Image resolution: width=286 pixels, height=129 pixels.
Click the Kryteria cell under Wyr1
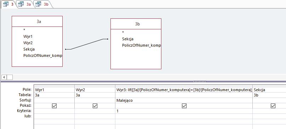tap(54, 111)
